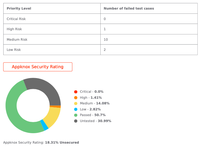The height and width of the screenshot is (149, 201).
Task: Click the Medium - 14.08% legend text
Action: tap(95, 104)
